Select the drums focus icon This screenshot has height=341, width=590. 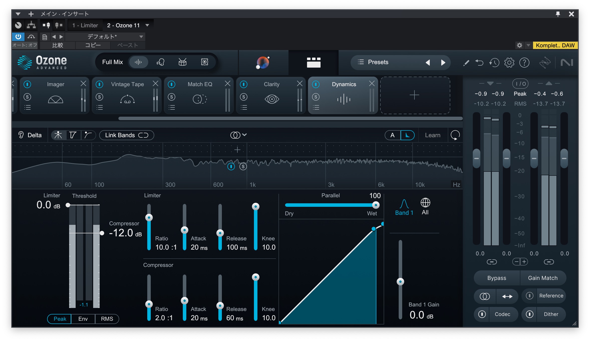182,62
